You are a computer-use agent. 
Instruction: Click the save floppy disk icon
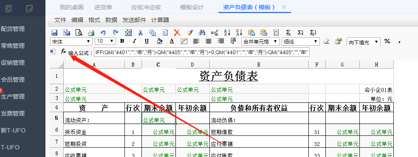[x=54, y=33]
